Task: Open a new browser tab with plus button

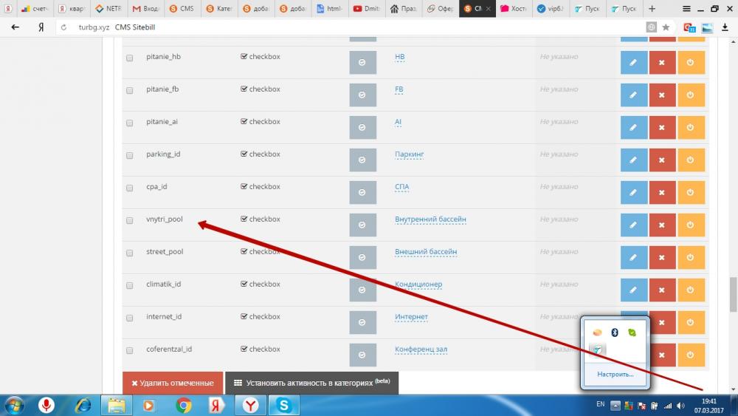Action: coord(651,9)
